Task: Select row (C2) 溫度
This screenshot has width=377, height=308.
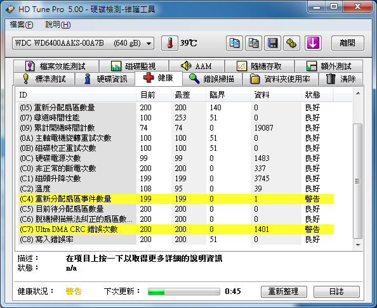Action: [x=176, y=189]
